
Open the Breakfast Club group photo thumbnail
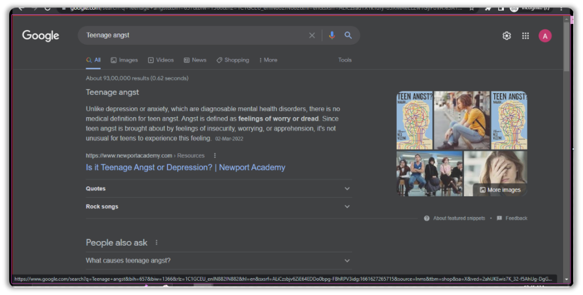point(429,173)
